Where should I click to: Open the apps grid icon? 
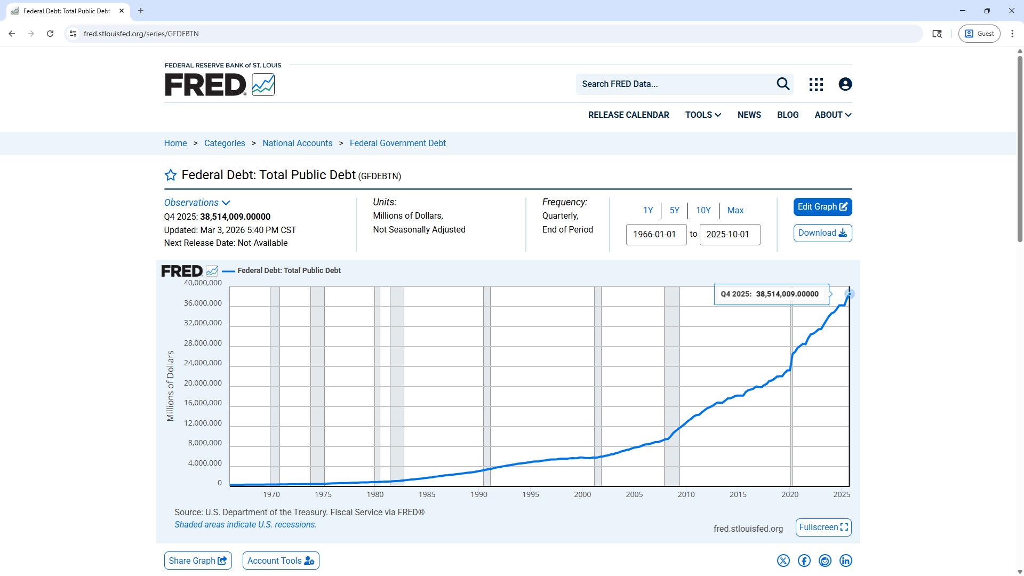coord(816,84)
